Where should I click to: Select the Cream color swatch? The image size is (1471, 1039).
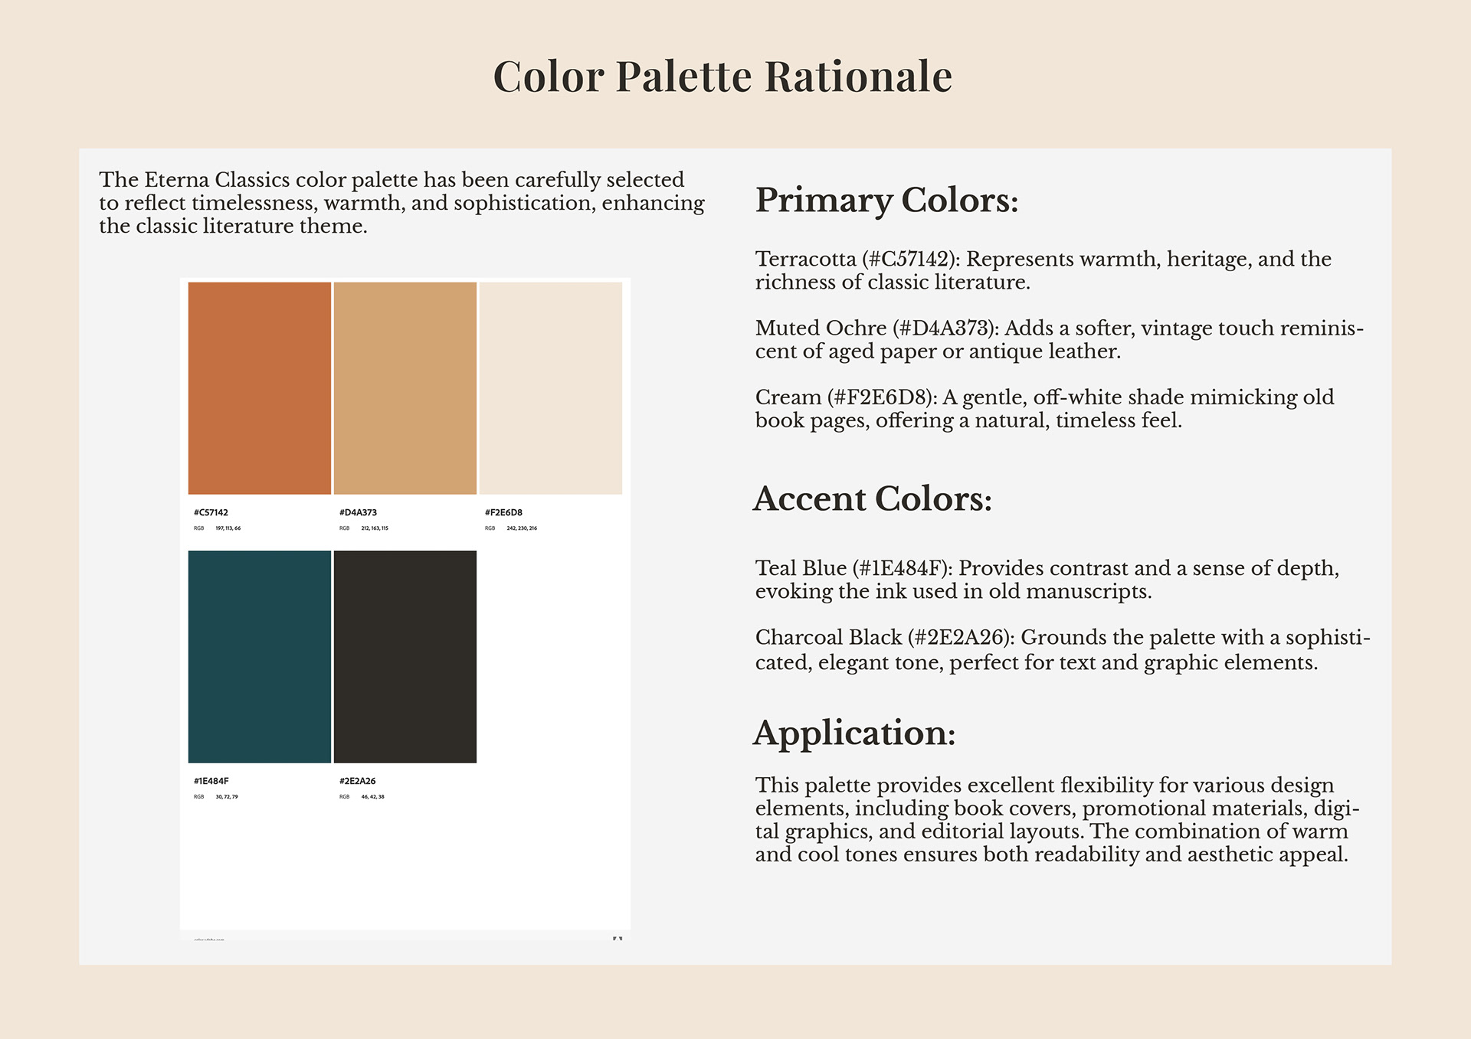(x=551, y=388)
